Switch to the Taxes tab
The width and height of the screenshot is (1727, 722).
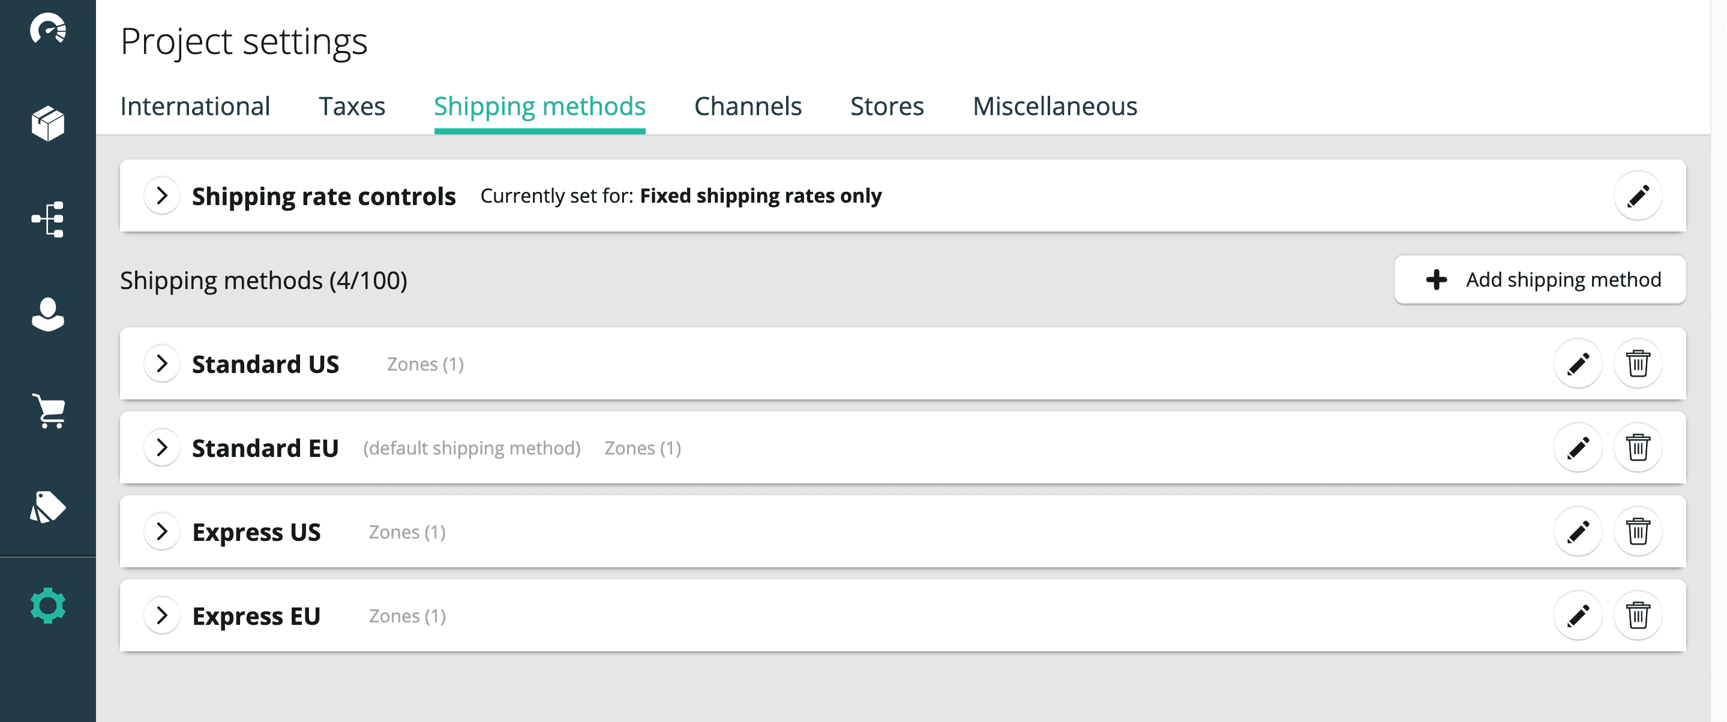coord(352,107)
